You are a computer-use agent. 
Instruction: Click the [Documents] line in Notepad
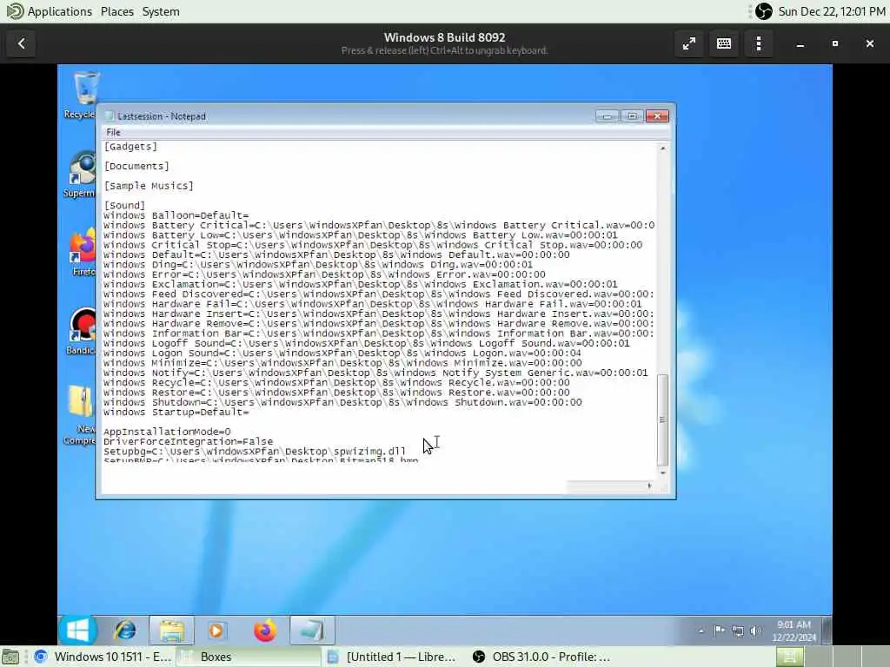tap(136, 166)
